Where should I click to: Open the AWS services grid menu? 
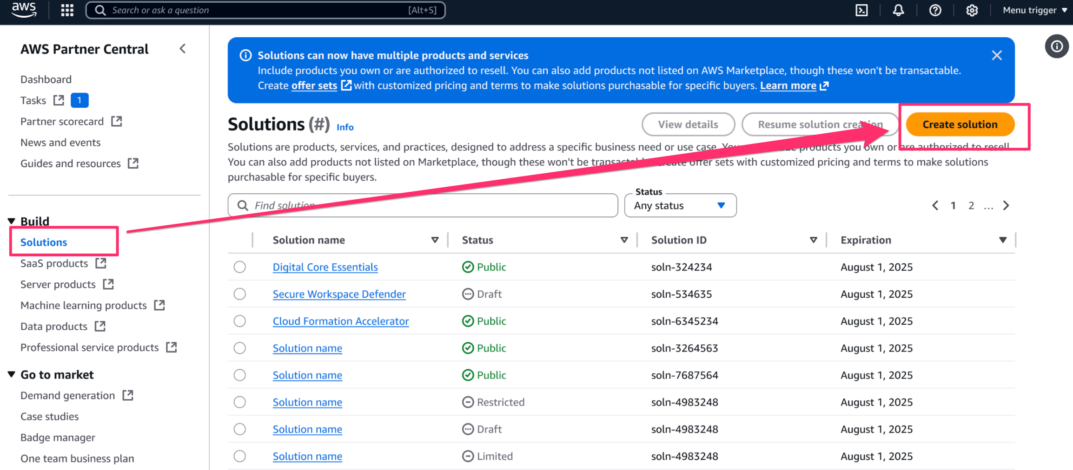[x=67, y=10]
